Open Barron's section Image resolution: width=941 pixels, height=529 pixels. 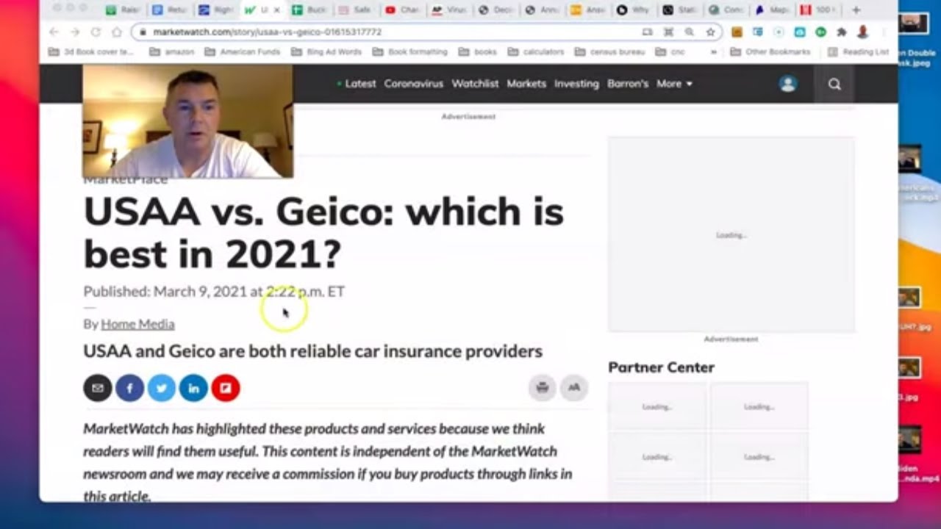[x=628, y=84]
